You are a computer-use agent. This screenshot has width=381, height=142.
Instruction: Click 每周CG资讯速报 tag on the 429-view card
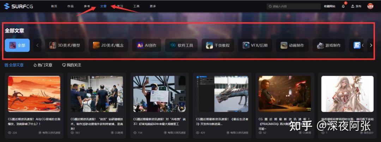click(x=237, y=133)
